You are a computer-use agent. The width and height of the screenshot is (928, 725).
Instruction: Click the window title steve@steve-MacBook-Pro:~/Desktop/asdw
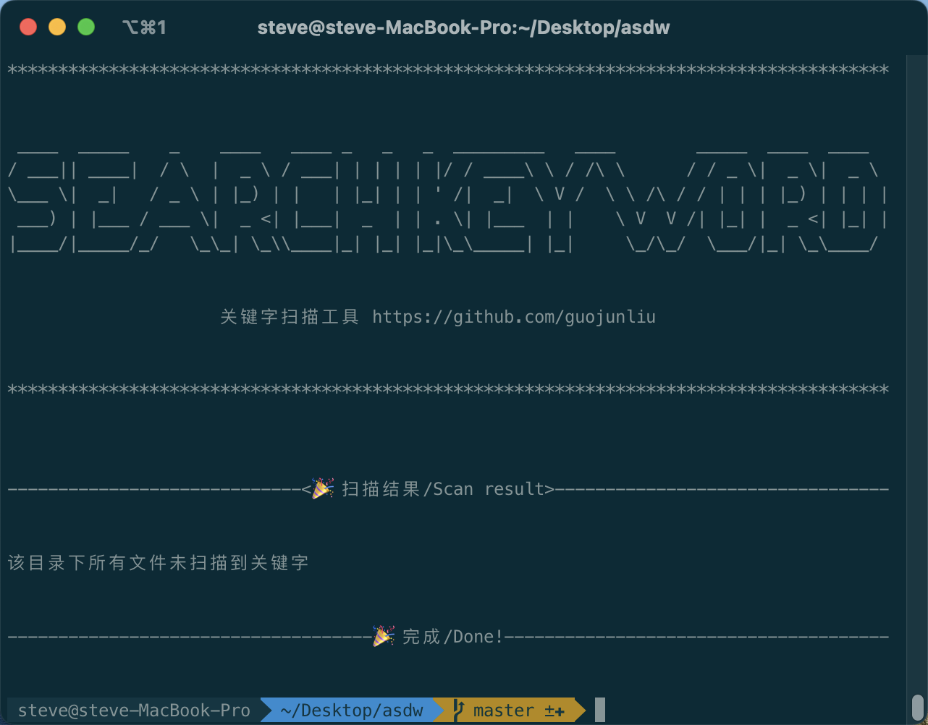pos(463,27)
